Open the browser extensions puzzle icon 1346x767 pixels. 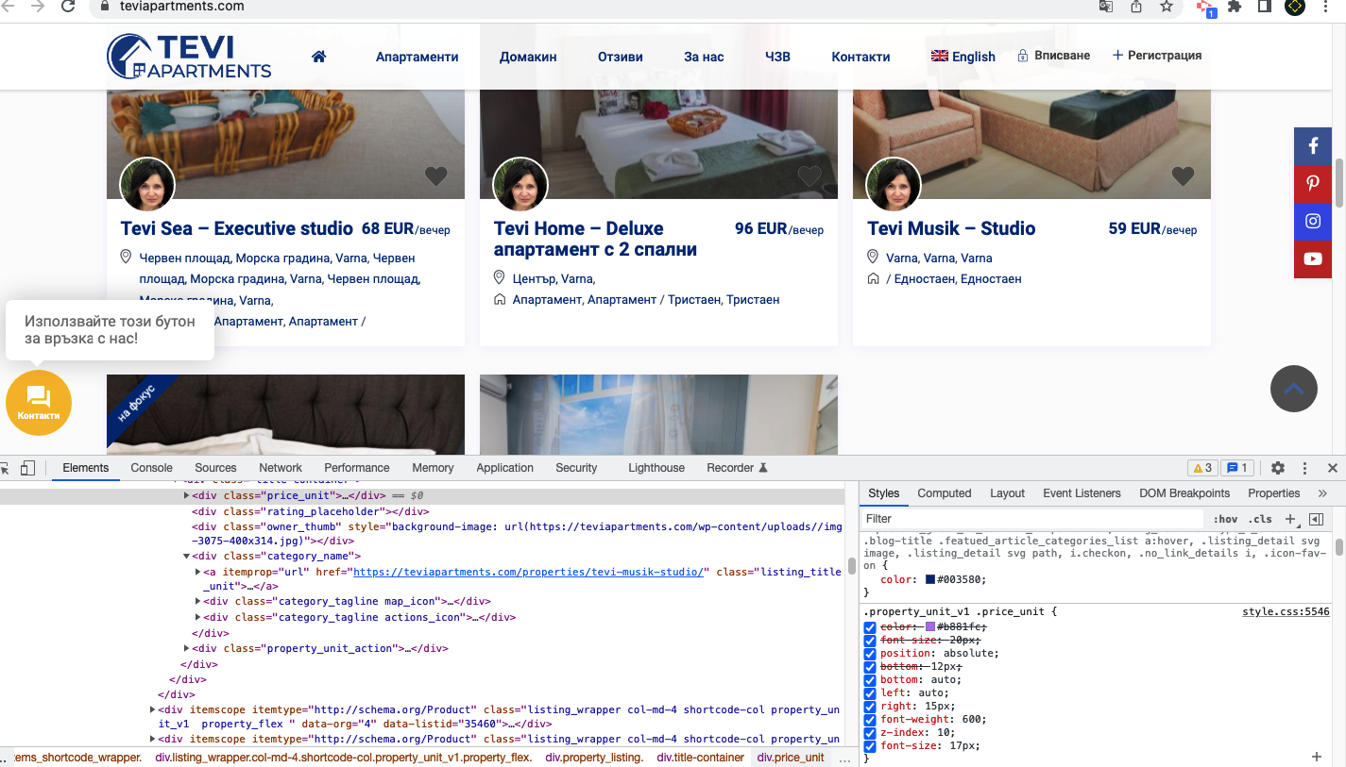(x=1235, y=7)
